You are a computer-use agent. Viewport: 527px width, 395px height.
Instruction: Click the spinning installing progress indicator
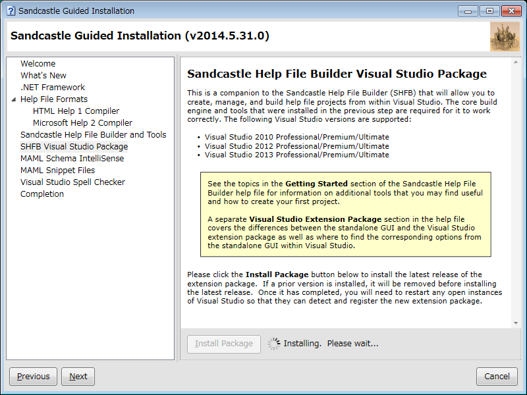(x=273, y=344)
